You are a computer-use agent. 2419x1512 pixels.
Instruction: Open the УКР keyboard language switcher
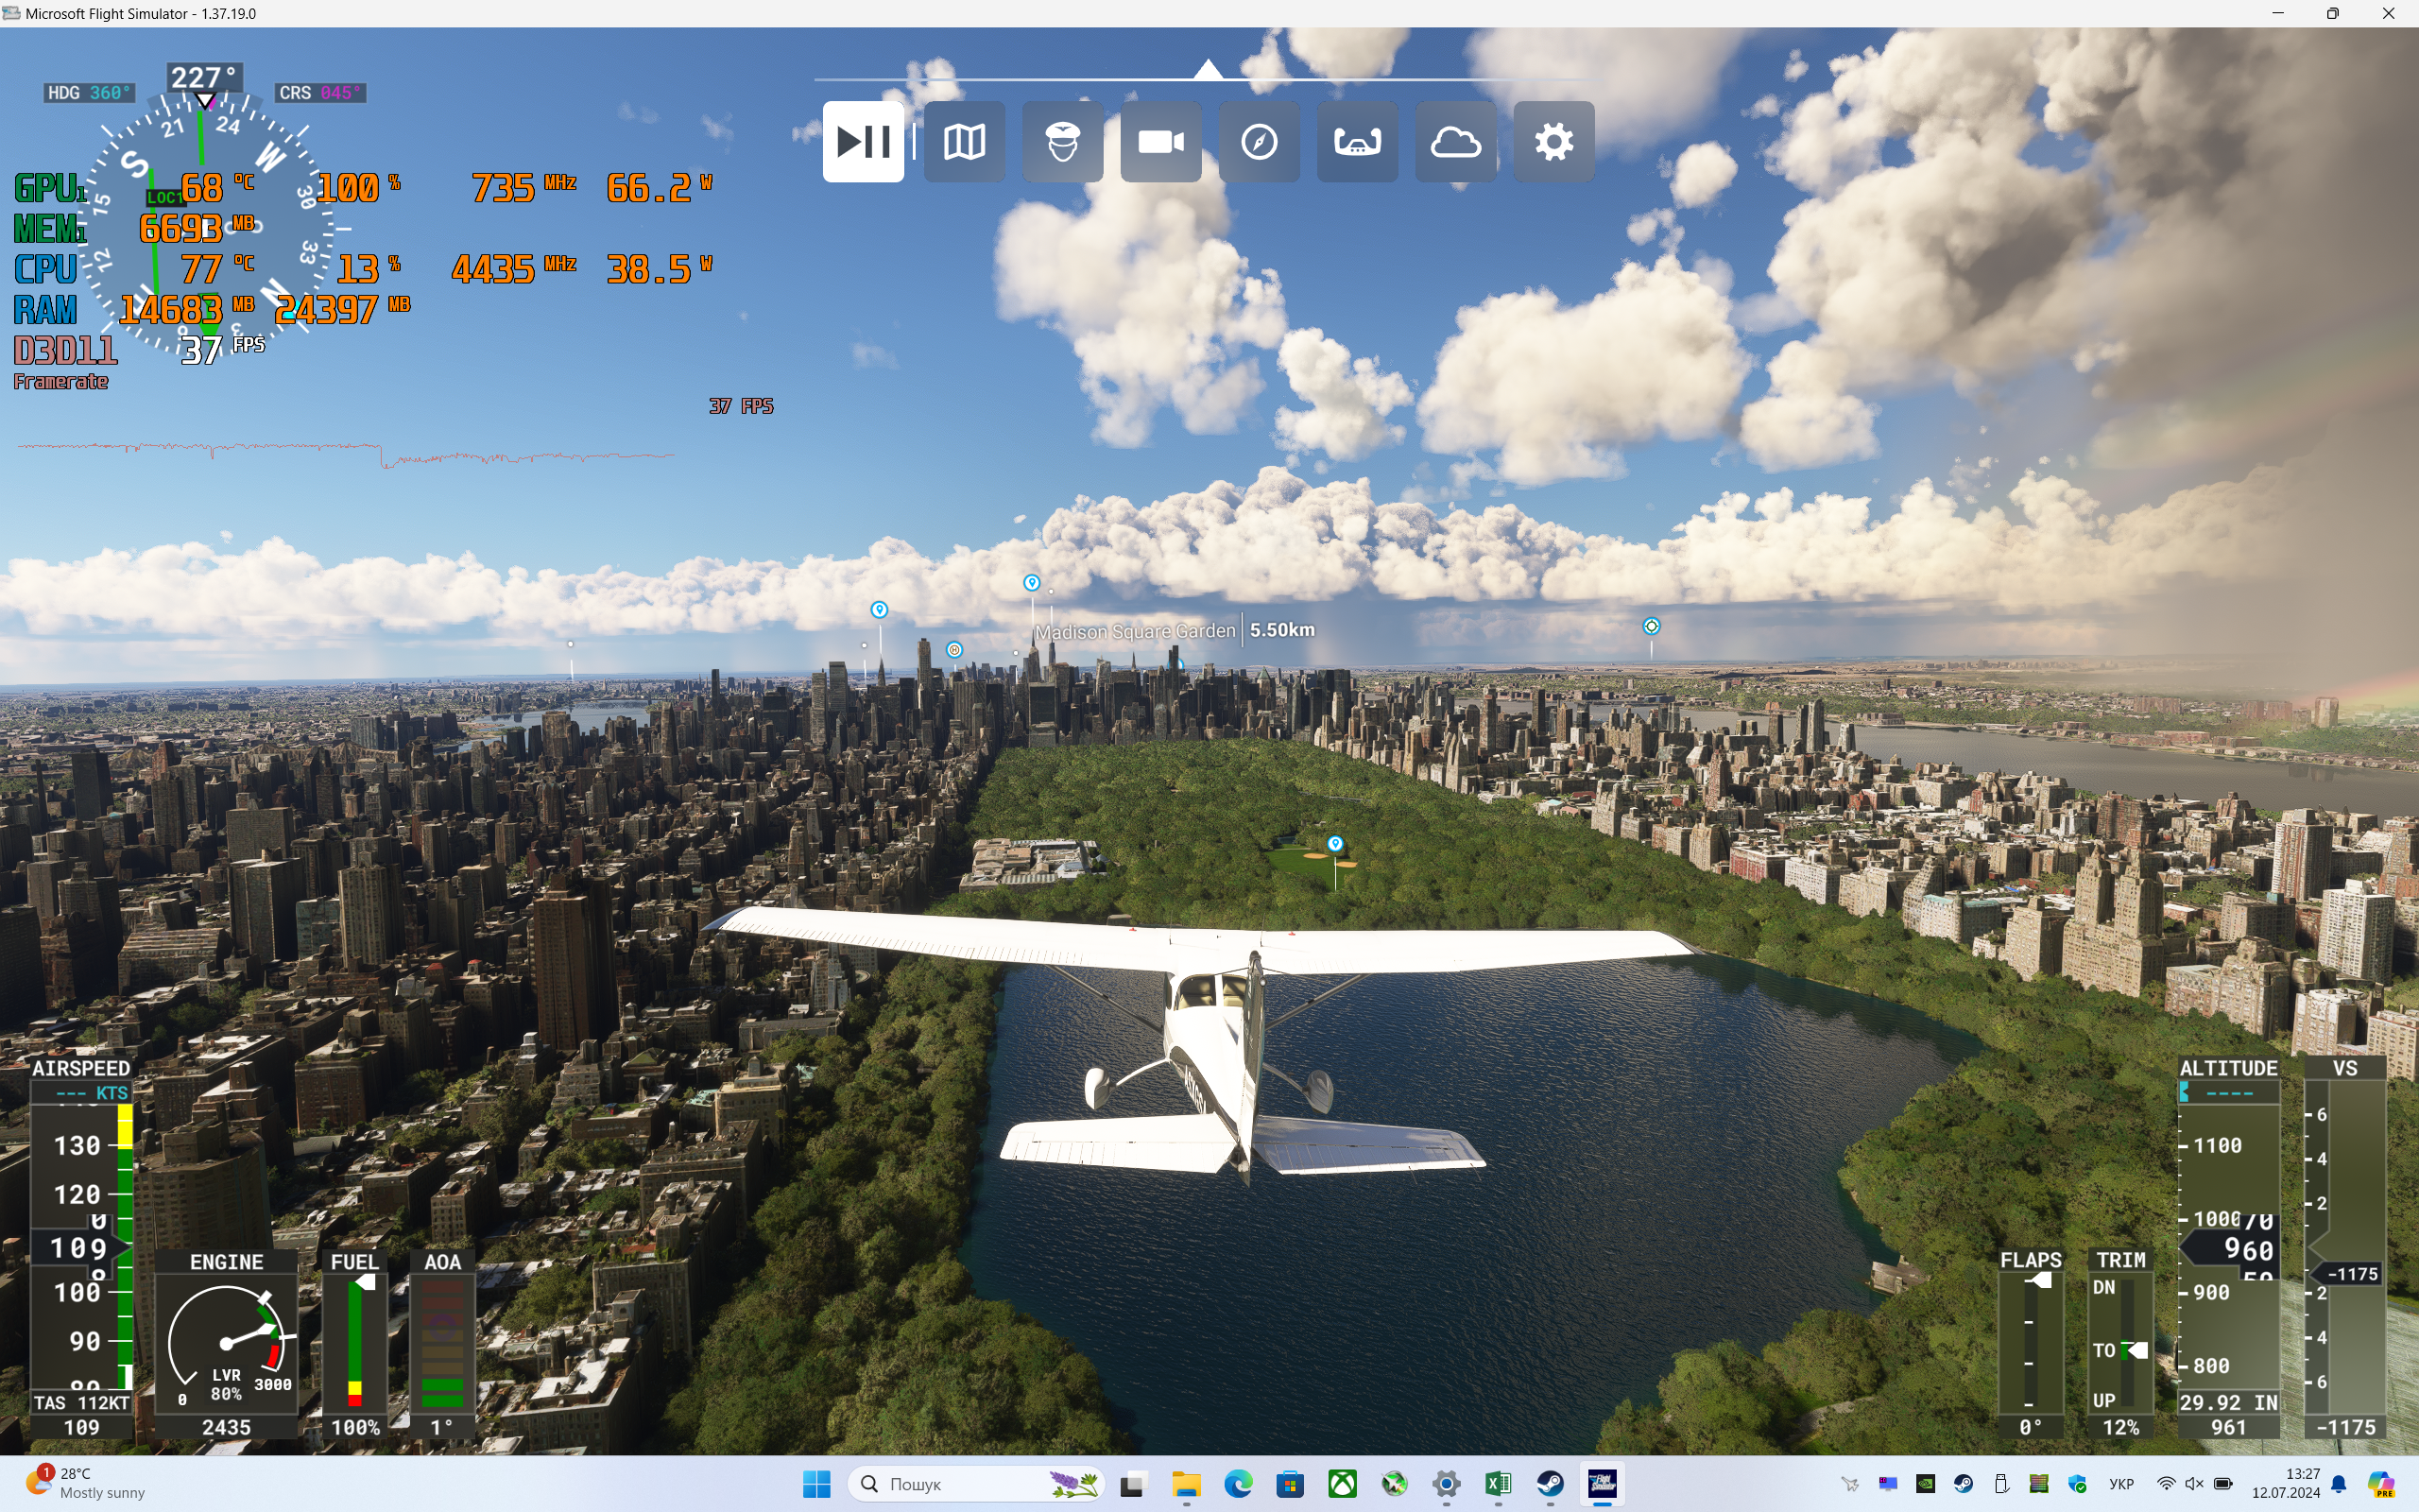pyautogui.click(x=2121, y=1483)
